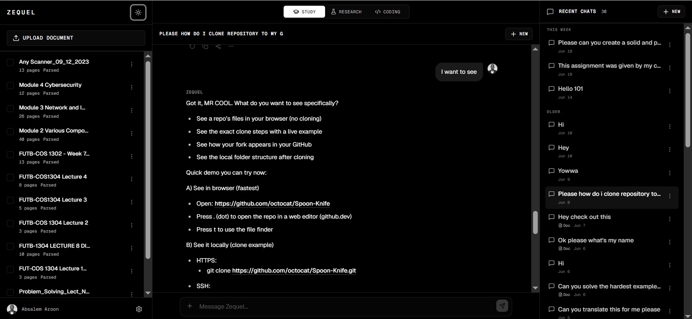Switch to the RESEARCH mode tab
The width and height of the screenshot is (692, 319).
(346, 12)
